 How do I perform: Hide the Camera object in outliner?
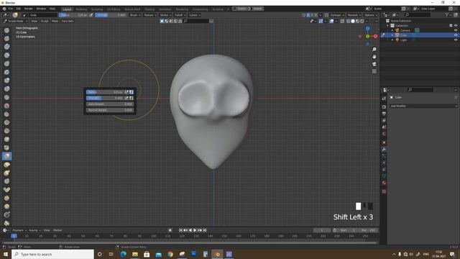coord(456,30)
